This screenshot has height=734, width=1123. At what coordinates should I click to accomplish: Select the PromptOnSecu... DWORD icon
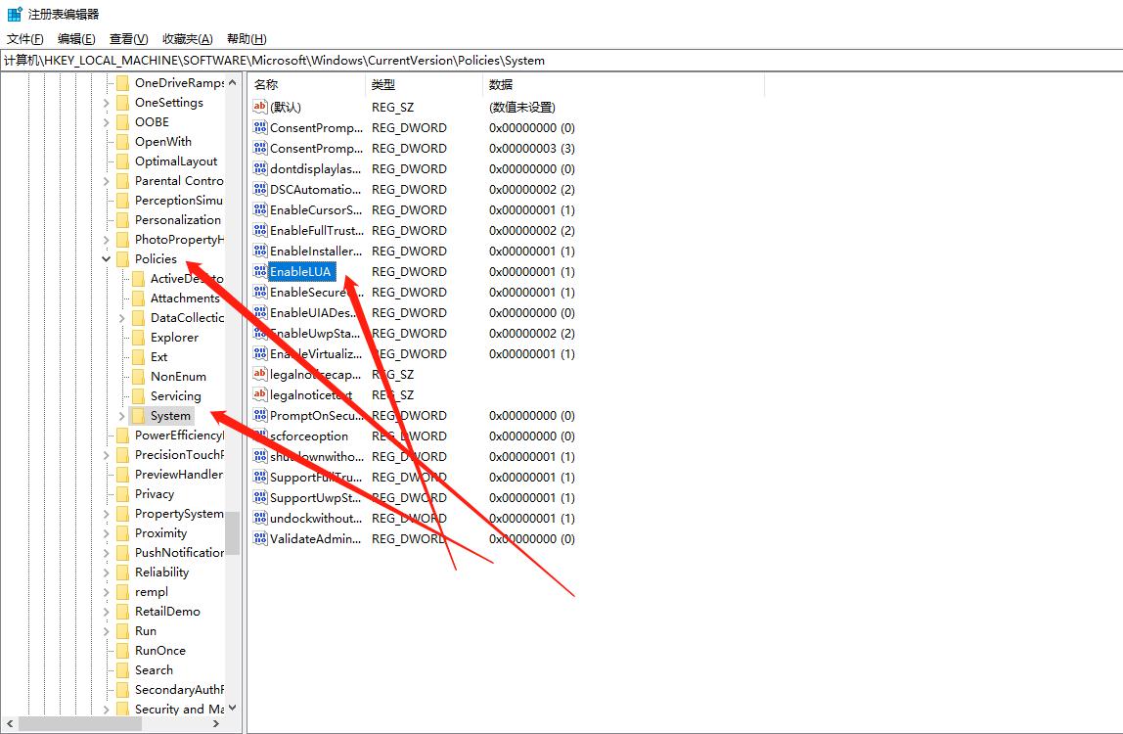click(x=260, y=416)
